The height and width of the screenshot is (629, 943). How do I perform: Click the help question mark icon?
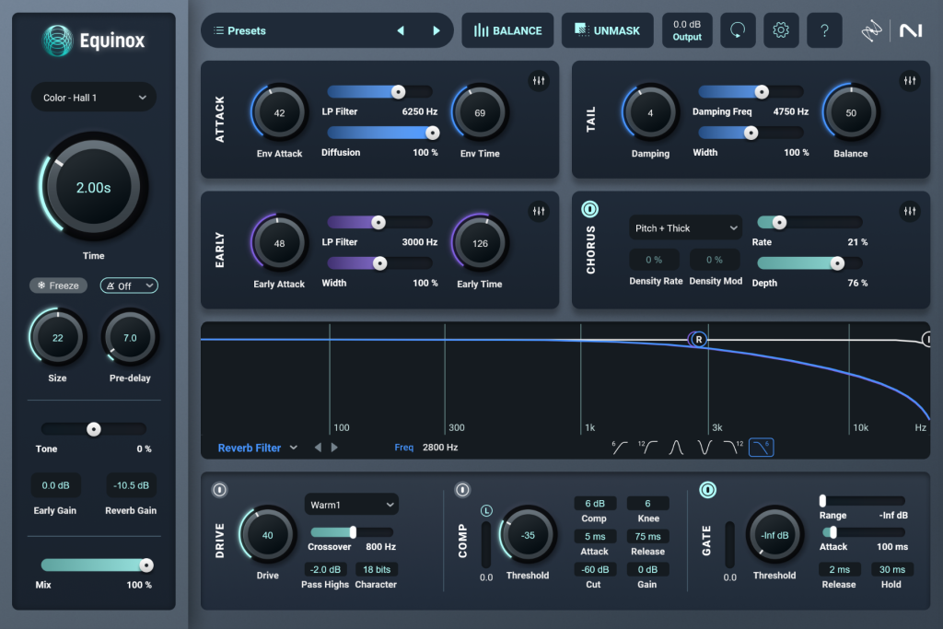pos(823,29)
